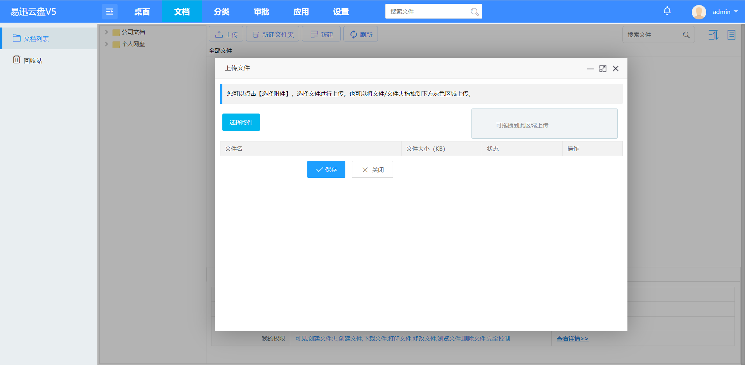745x365 pixels.
Task: Click the 上传 upload icon
Action: 218,34
